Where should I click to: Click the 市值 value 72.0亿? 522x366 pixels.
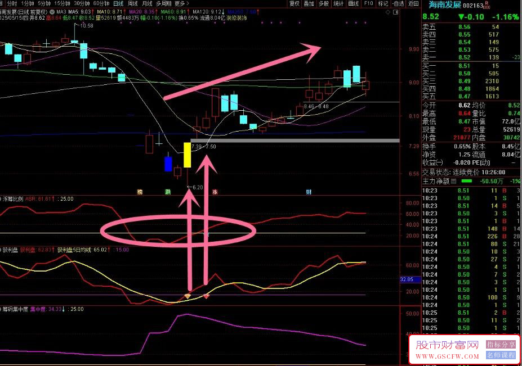pyautogui.click(x=511, y=121)
